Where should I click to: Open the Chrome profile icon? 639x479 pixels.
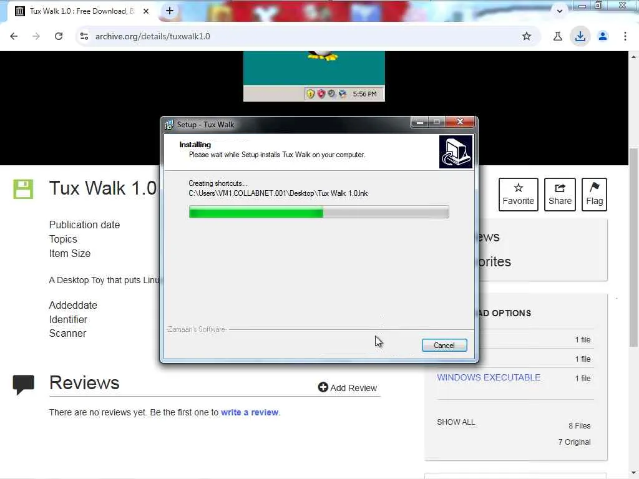603,36
